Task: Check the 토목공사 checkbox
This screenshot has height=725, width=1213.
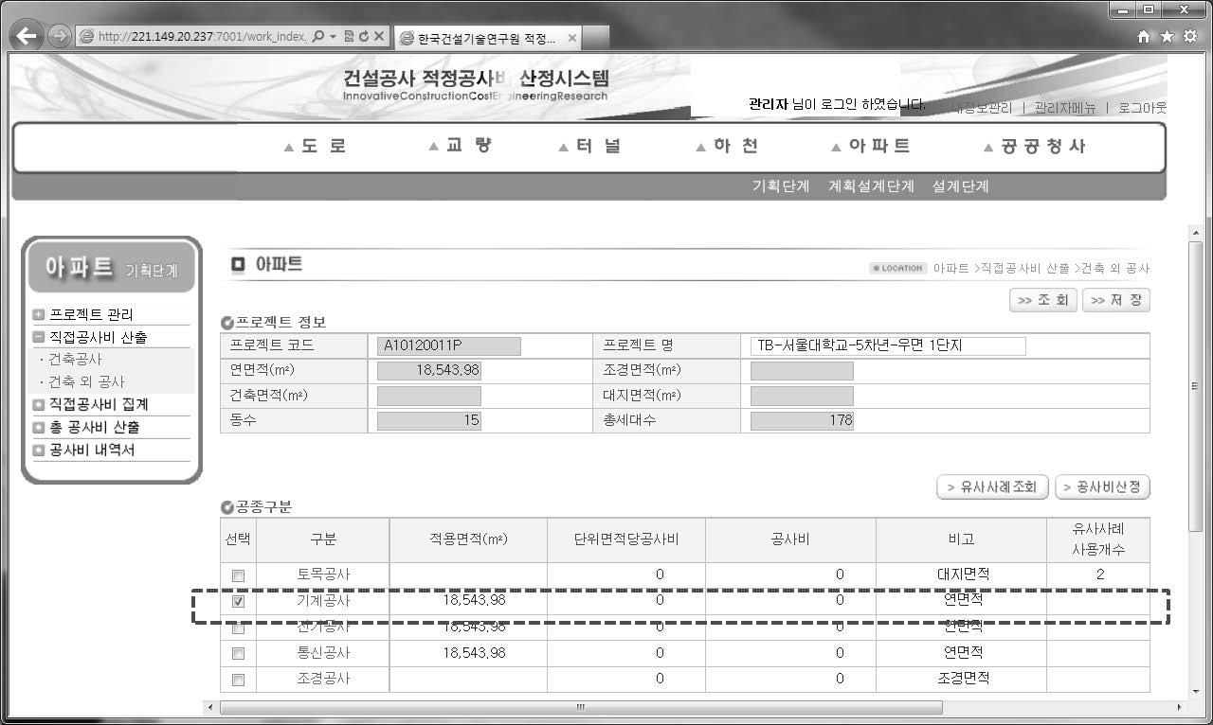Action: coord(238,575)
